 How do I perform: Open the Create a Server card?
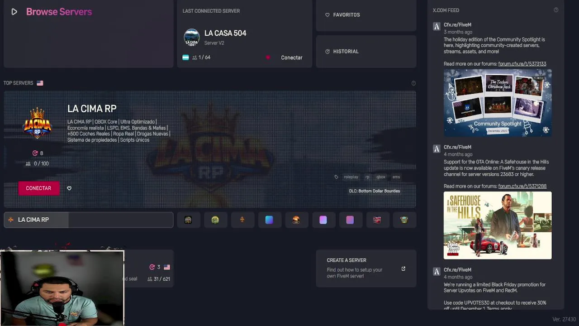click(x=366, y=268)
